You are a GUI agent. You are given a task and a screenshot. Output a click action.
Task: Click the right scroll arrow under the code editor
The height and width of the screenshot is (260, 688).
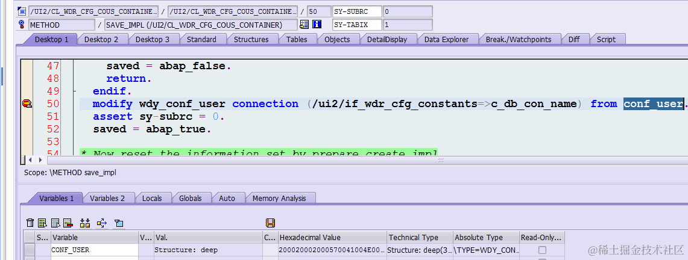[40, 160]
